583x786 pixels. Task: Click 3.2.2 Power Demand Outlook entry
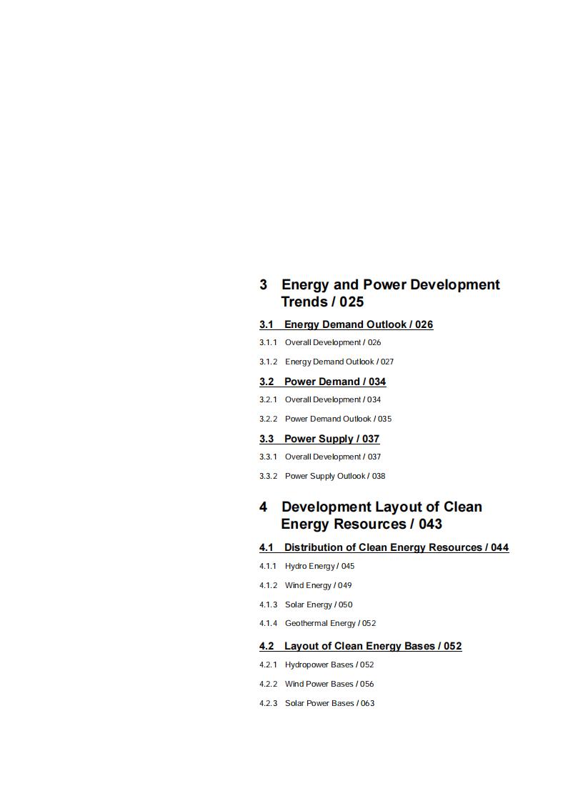[x=325, y=419]
